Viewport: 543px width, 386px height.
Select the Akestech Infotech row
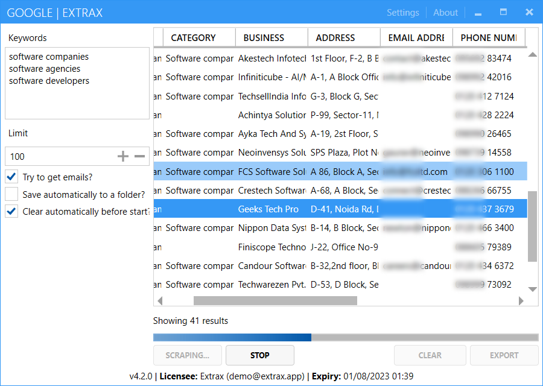[x=340, y=58]
